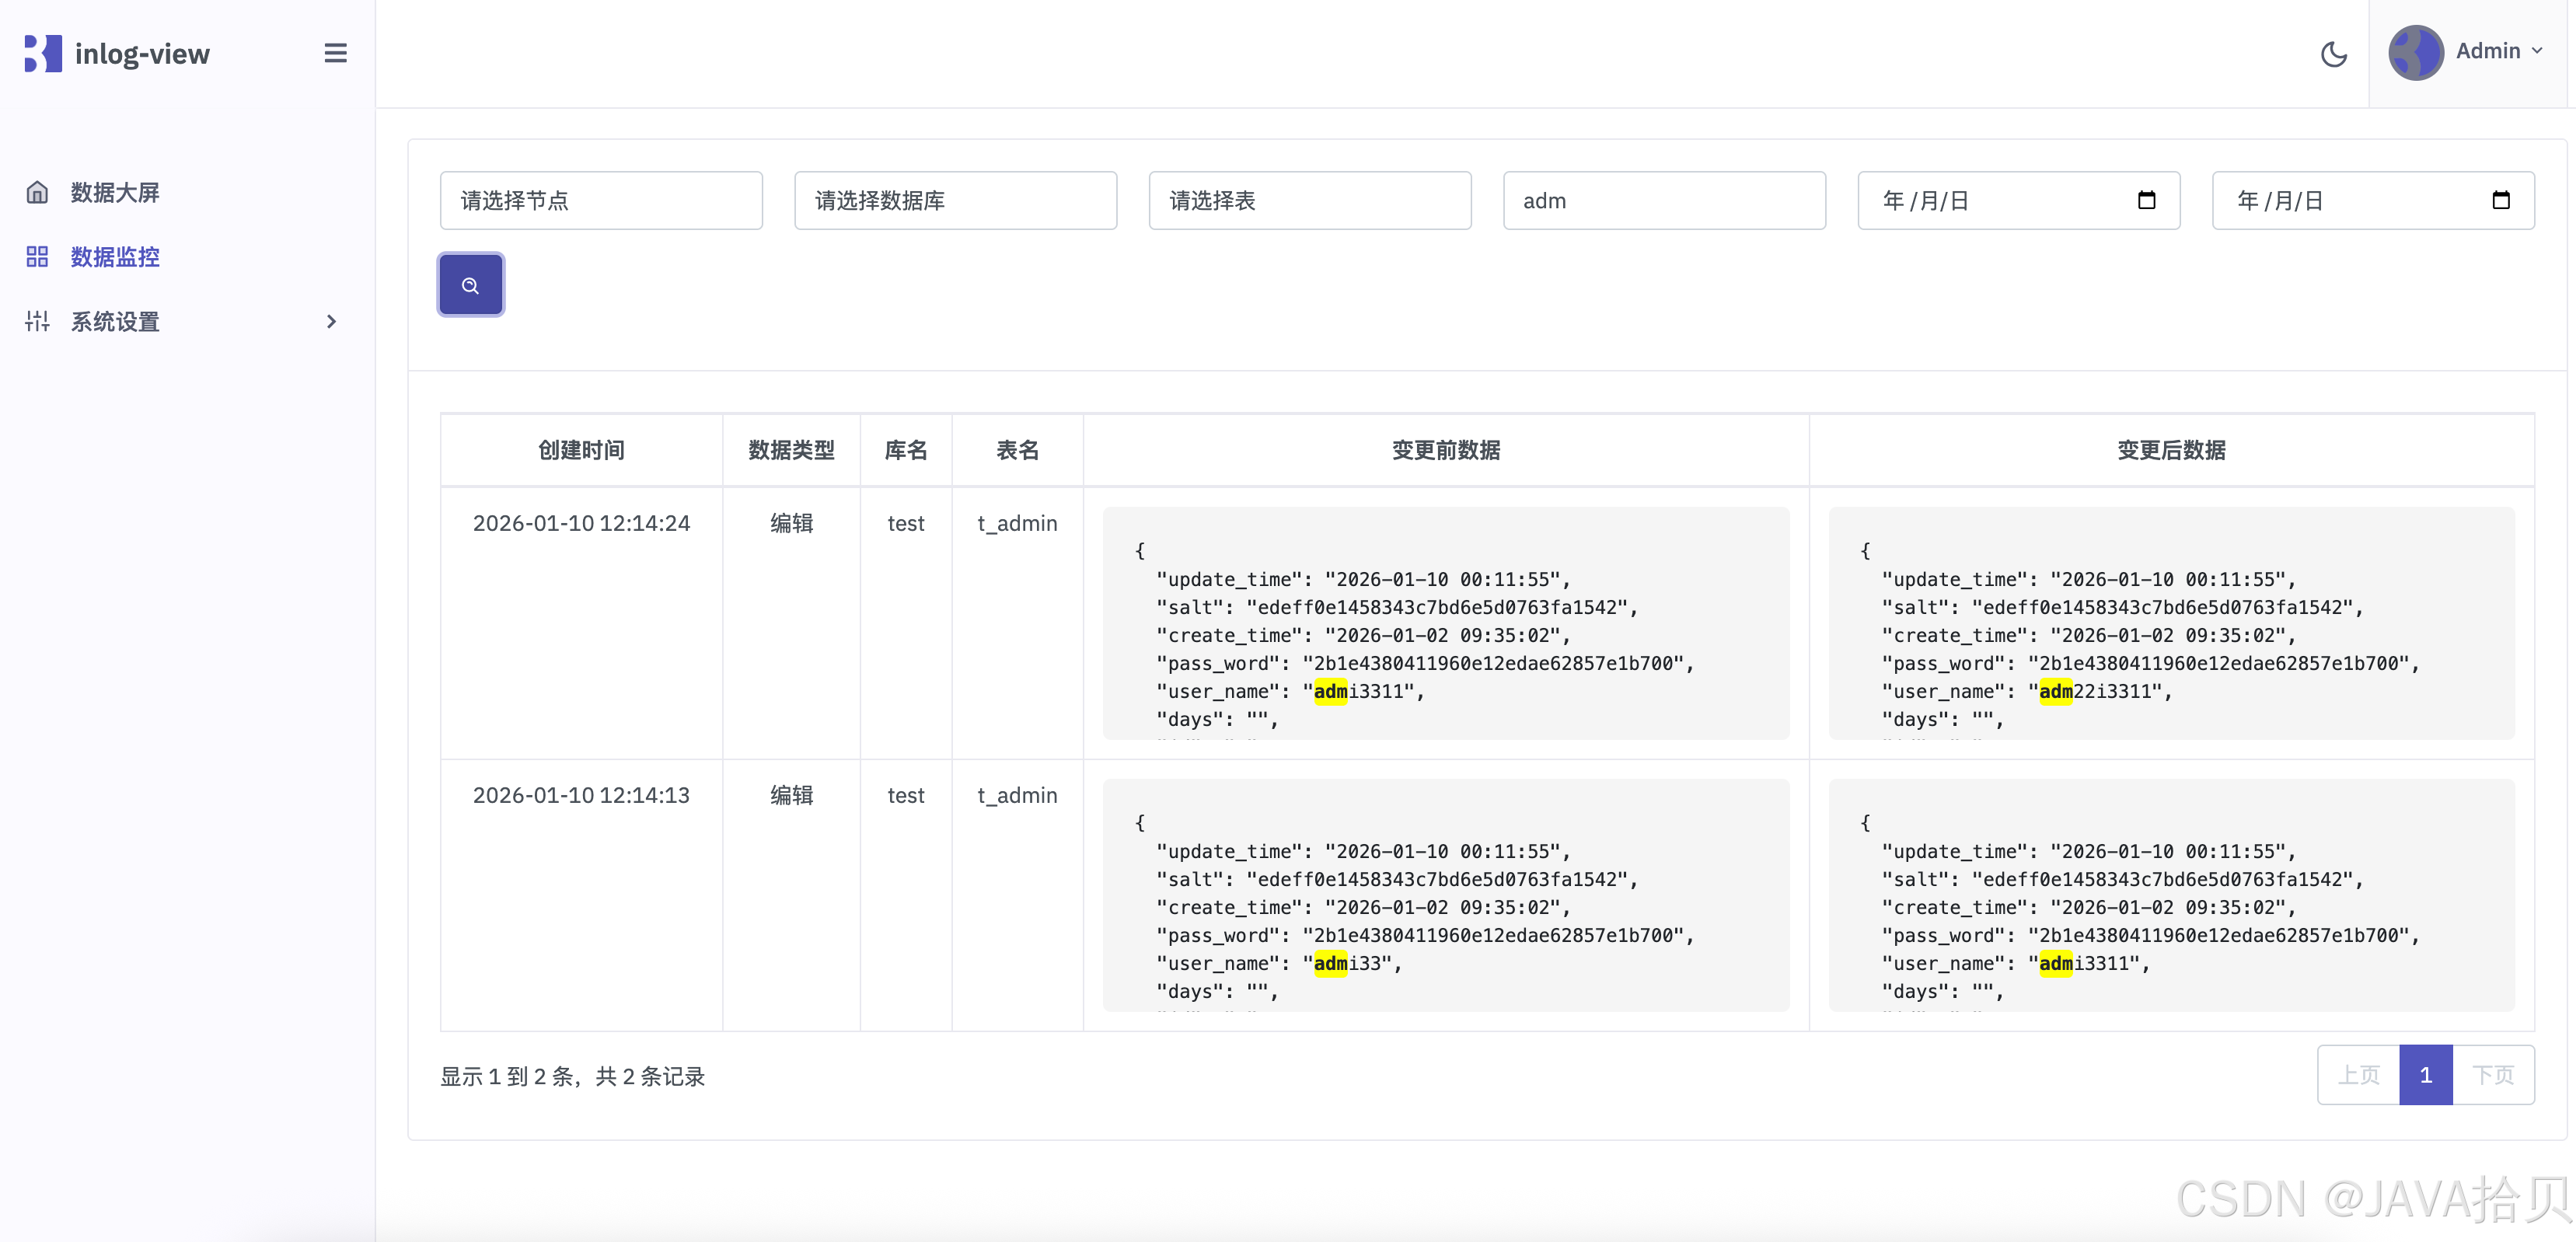
Task: Click the home icon beside 数据大屏
Action: tap(37, 193)
